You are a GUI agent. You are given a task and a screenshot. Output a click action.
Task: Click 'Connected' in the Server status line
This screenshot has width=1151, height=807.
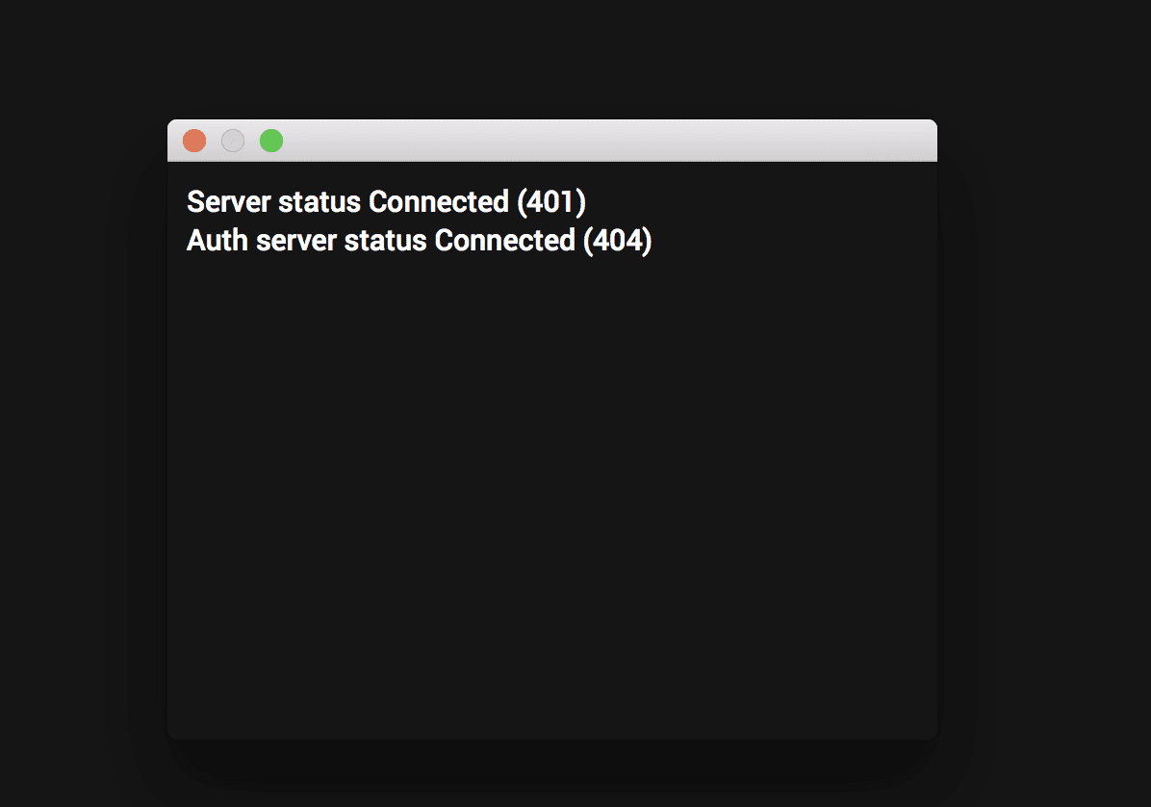438,202
